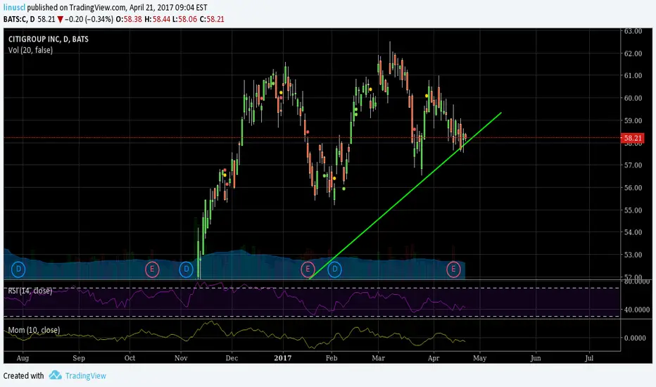Click the O:58.38 open value

(129, 19)
